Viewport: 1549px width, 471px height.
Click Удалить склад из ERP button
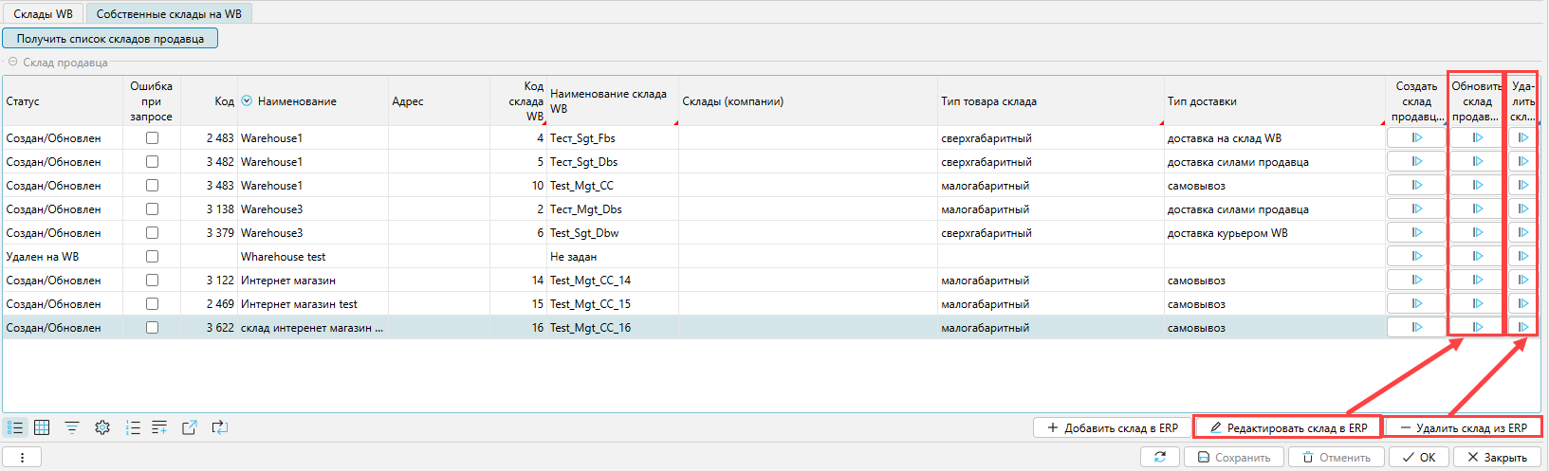point(1463,428)
